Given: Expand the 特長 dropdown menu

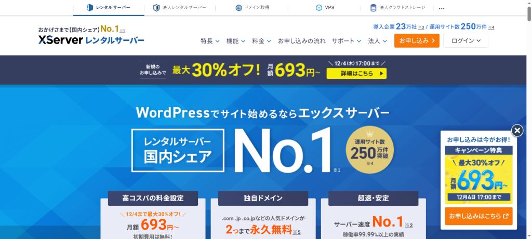Looking at the screenshot, I should [x=210, y=41].
